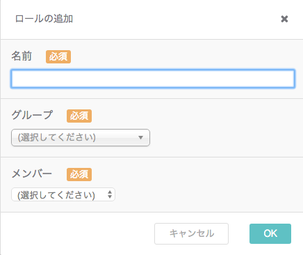Click the グループ field label
Viewport: 303px width, 255px height.
32,115
